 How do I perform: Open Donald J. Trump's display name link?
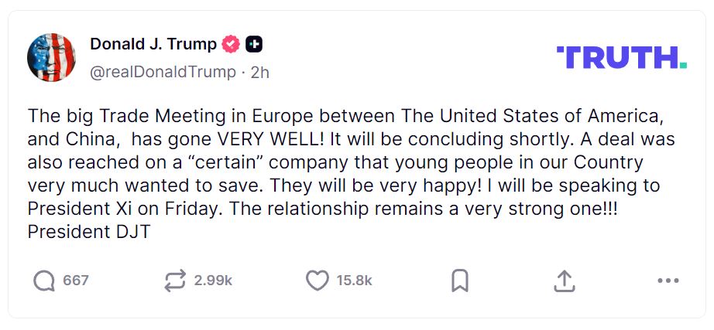(153, 45)
